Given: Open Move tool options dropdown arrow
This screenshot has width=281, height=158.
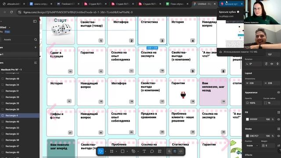Looking at the screenshot, I should click(105, 151).
